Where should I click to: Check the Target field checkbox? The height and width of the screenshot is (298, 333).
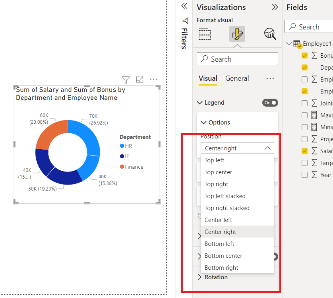click(304, 163)
